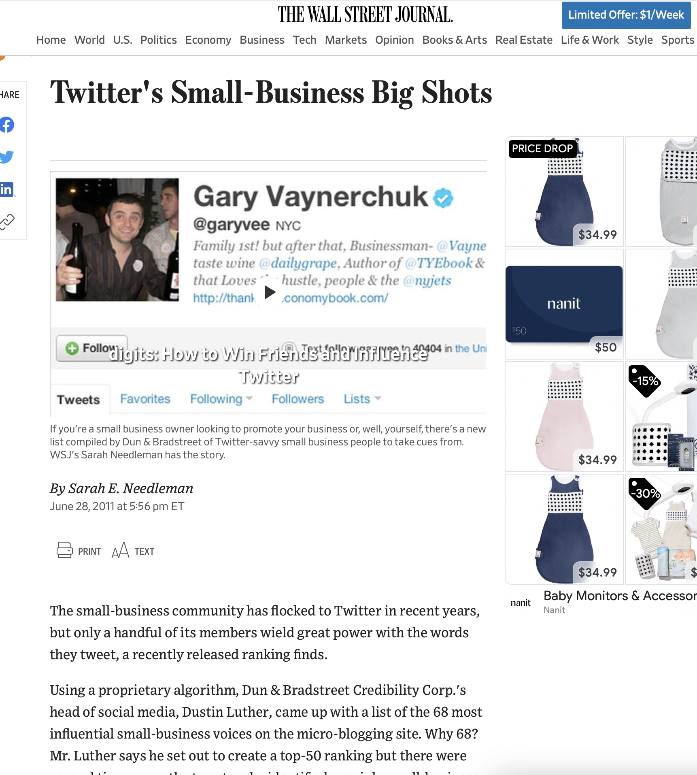Open The Wall Street Journal homepage logo
697x775 pixels.
(x=365, y=15)
